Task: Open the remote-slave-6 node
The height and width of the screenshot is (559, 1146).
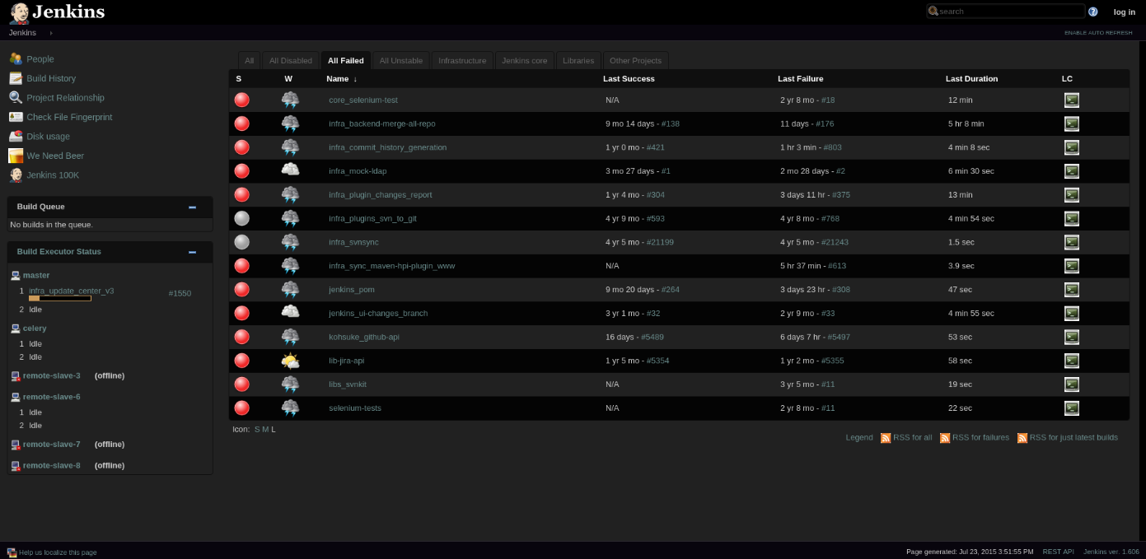Action: 51,397
